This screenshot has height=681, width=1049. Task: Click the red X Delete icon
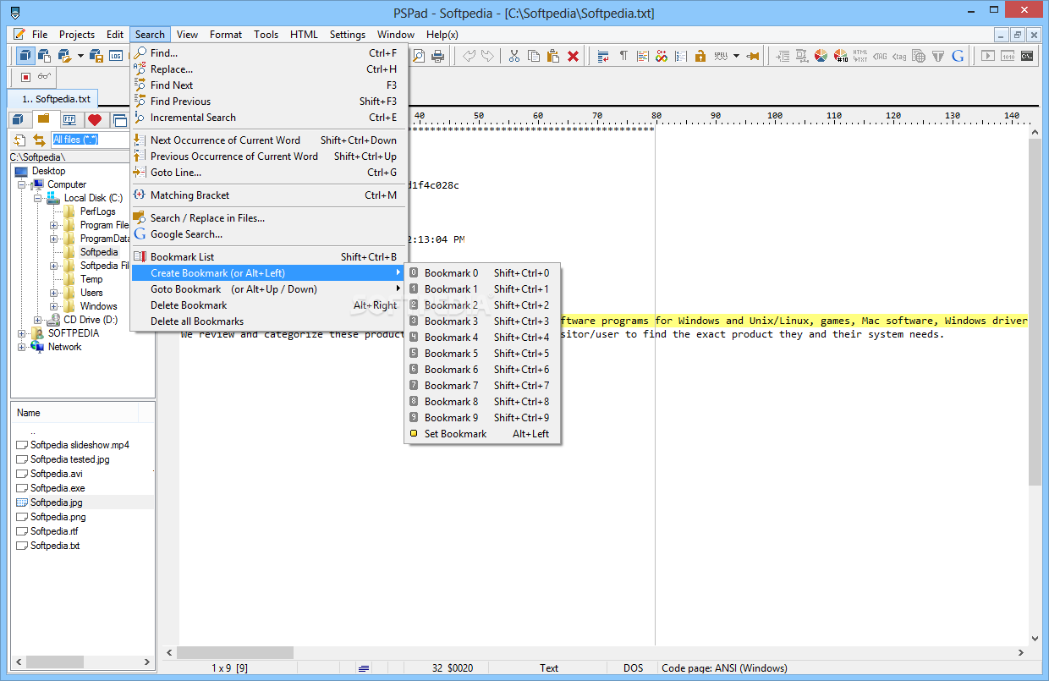[573, 56]
